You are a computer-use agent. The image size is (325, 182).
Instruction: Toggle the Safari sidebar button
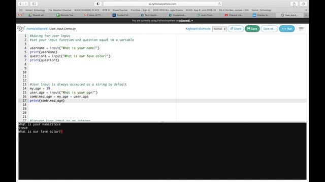pyautogui.click(x=34, y=4)
